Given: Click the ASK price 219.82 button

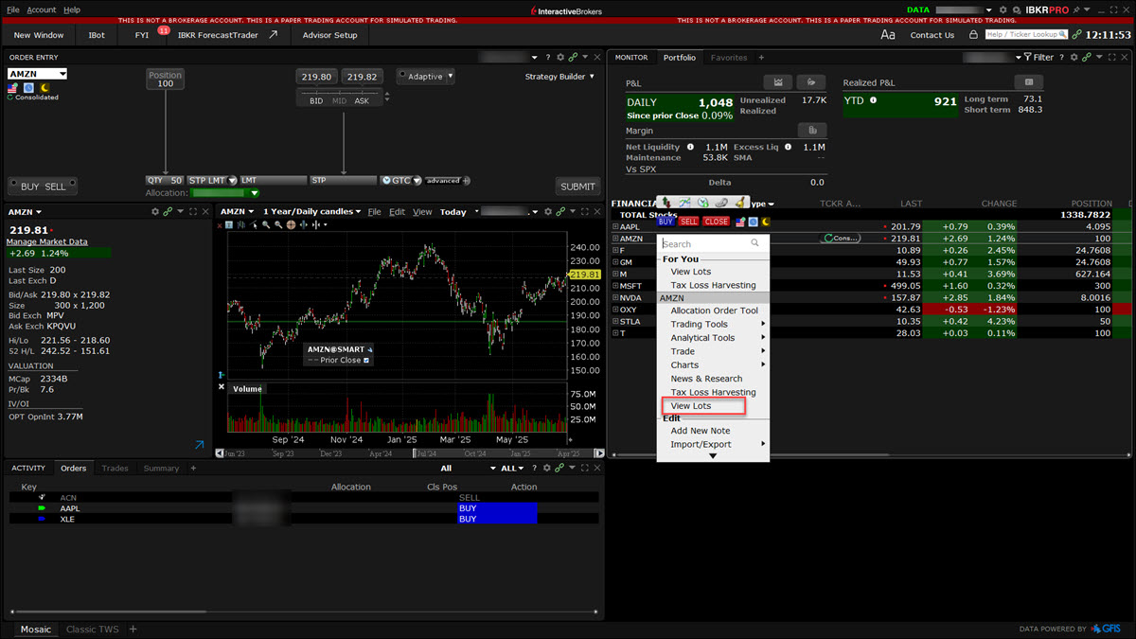Looking at the screenshot, I should tap(362, 78).
